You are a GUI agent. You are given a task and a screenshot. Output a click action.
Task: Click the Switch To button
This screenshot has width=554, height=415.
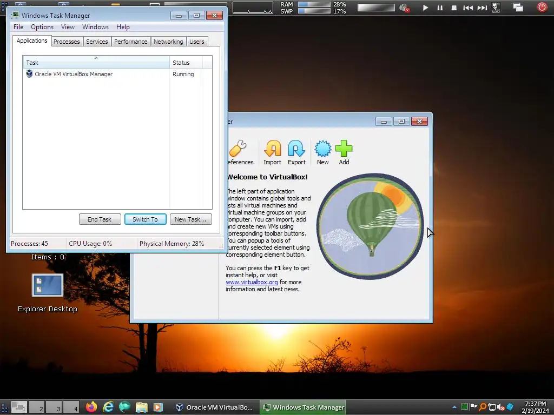(145, 219)
